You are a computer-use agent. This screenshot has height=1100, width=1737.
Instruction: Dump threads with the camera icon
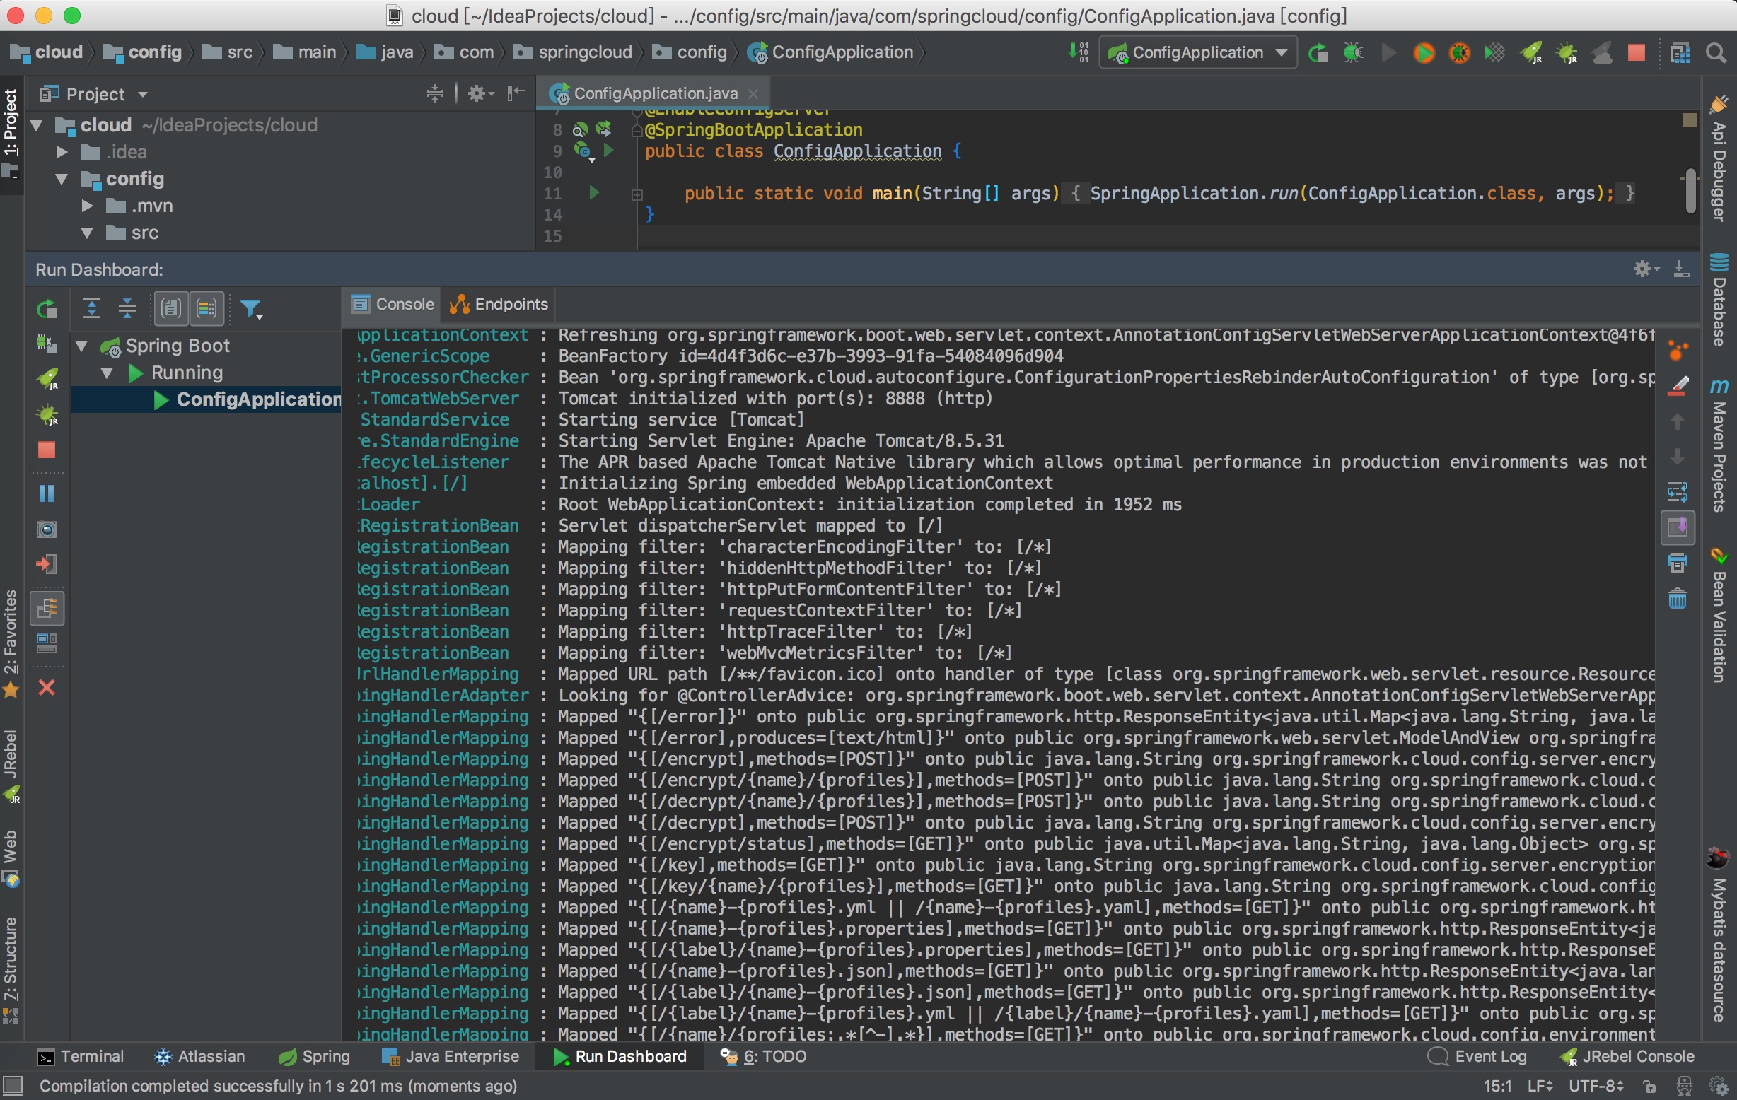pos(47,529)
